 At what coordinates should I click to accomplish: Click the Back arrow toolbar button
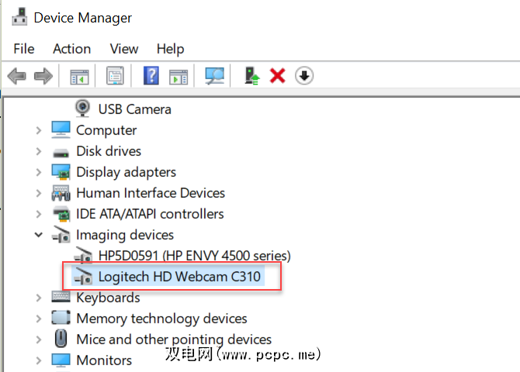pos(16,76)
